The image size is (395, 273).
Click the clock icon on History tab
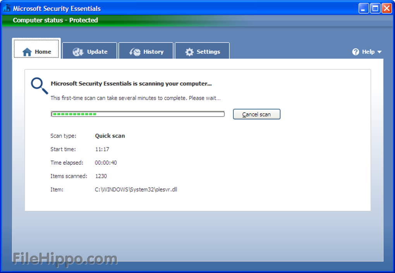(x=135, y=52)
